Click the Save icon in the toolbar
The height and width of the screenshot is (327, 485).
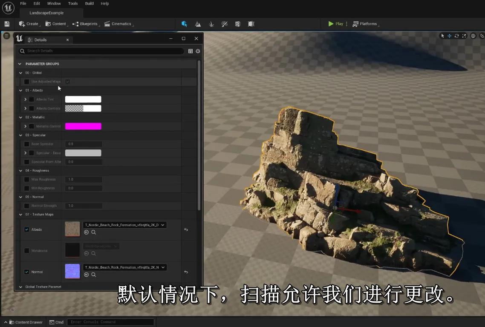click(x=7, y=24)
